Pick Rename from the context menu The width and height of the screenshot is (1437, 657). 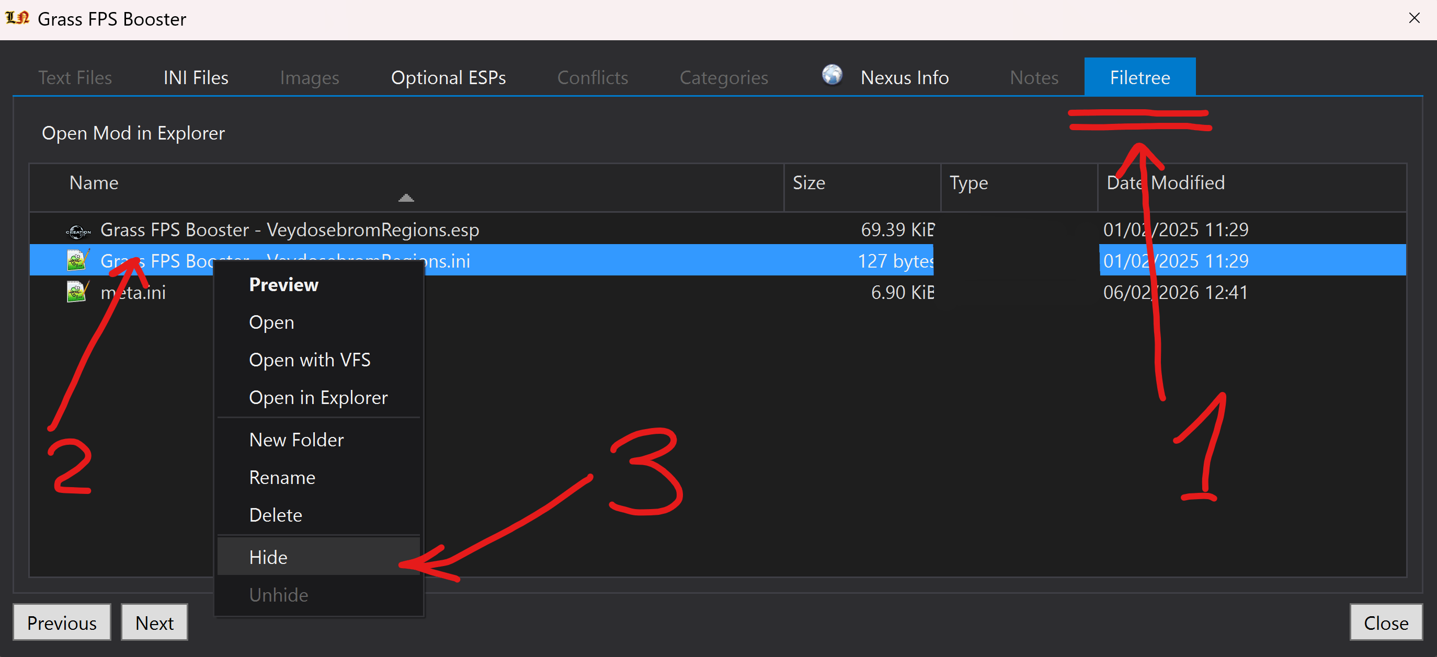click(x=282, y=477)
